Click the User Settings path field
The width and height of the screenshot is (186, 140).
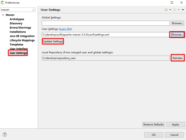click(106, 35)
